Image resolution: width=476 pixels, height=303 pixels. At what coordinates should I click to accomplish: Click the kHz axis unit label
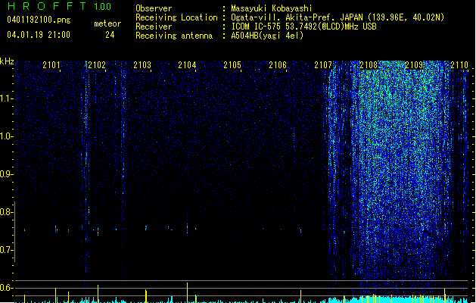pyautogui.click(x=7, y=61)
